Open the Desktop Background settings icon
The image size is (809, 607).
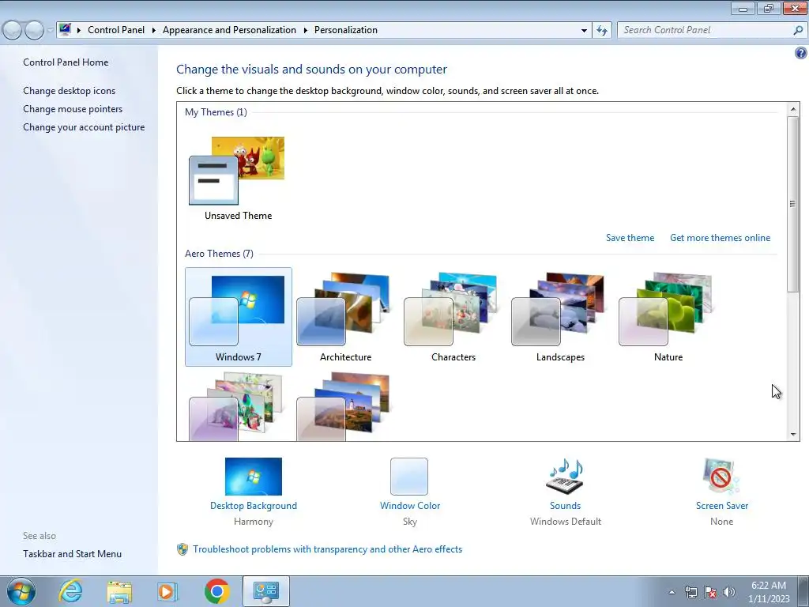[254, 477]
